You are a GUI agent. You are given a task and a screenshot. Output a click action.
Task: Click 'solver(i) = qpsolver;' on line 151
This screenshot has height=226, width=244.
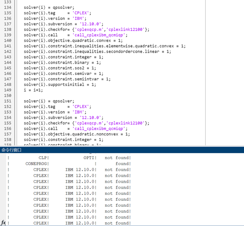click(x=49, y=101)
